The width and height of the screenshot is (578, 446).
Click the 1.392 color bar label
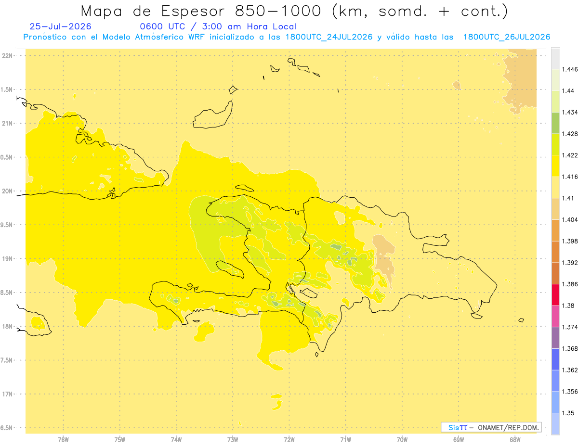click(570, 263)
